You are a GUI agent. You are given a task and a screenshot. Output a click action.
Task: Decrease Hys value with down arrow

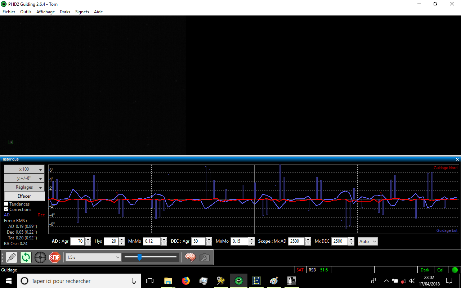coord(122,243)
